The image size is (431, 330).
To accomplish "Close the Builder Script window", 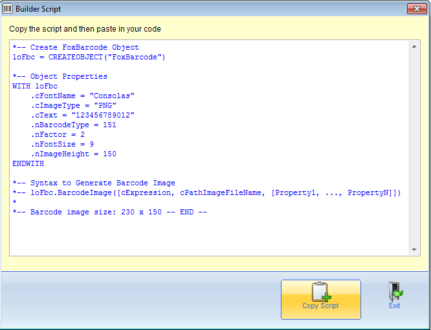I will click(417, 9).
